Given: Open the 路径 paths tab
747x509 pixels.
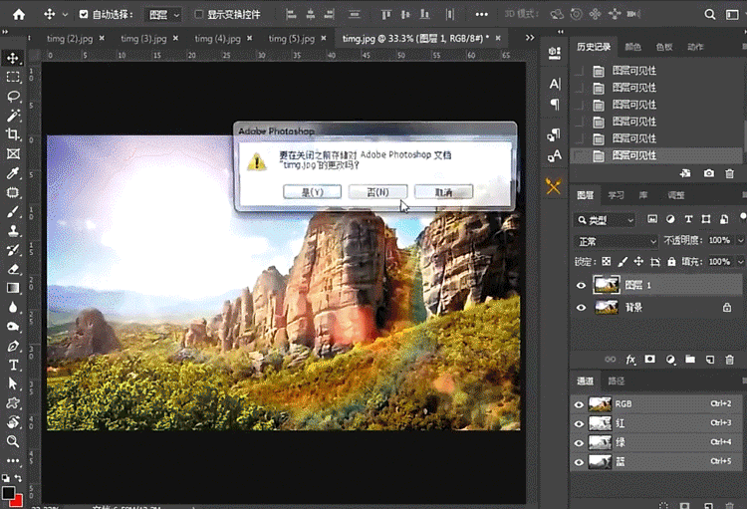Looking at the screenshot, I should [616, 381].
